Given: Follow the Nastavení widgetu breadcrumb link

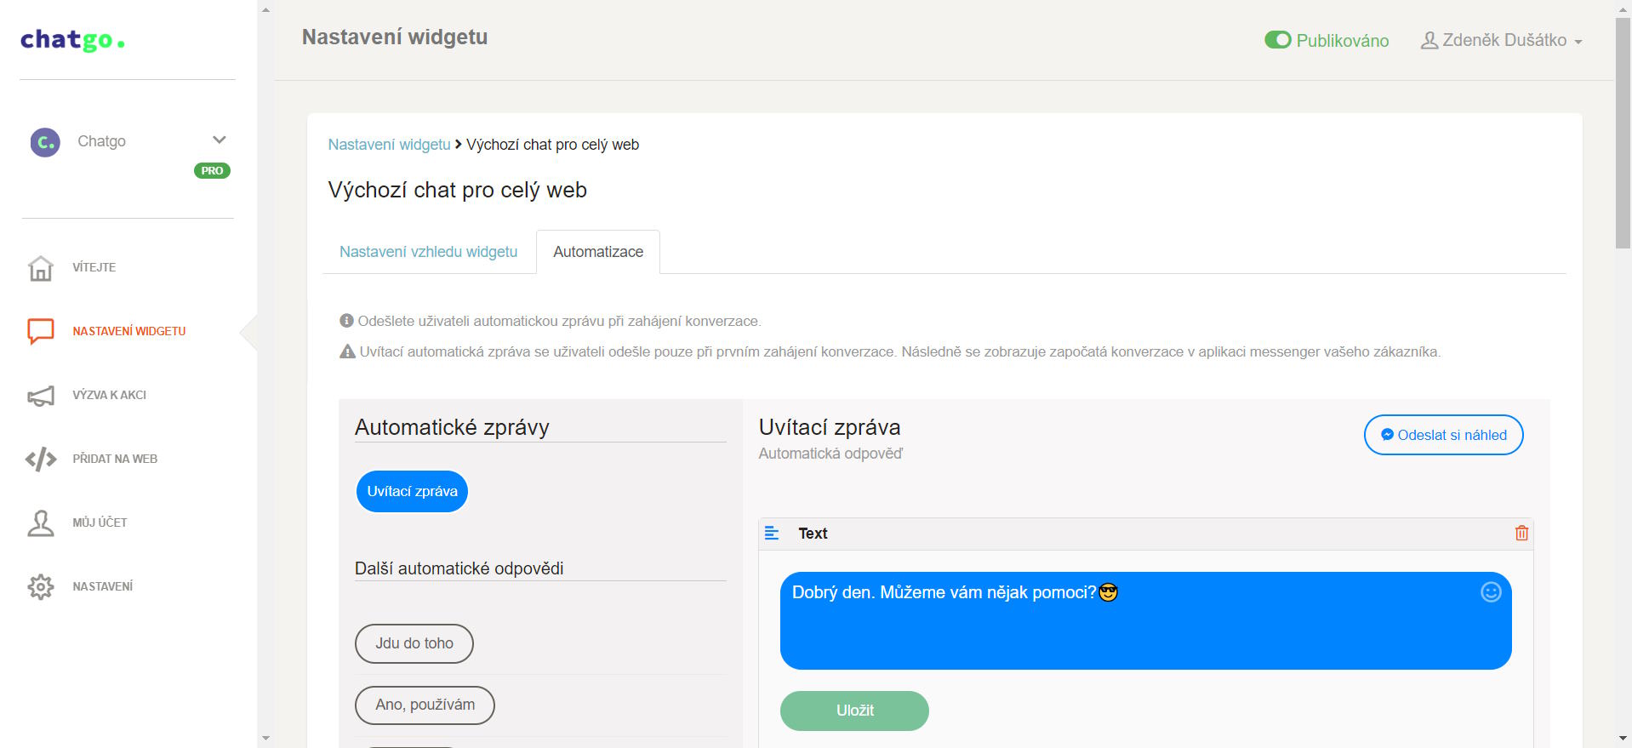Looking at the screenshot, I should click(389, 145).
